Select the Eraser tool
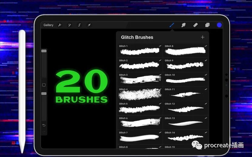 195,25
